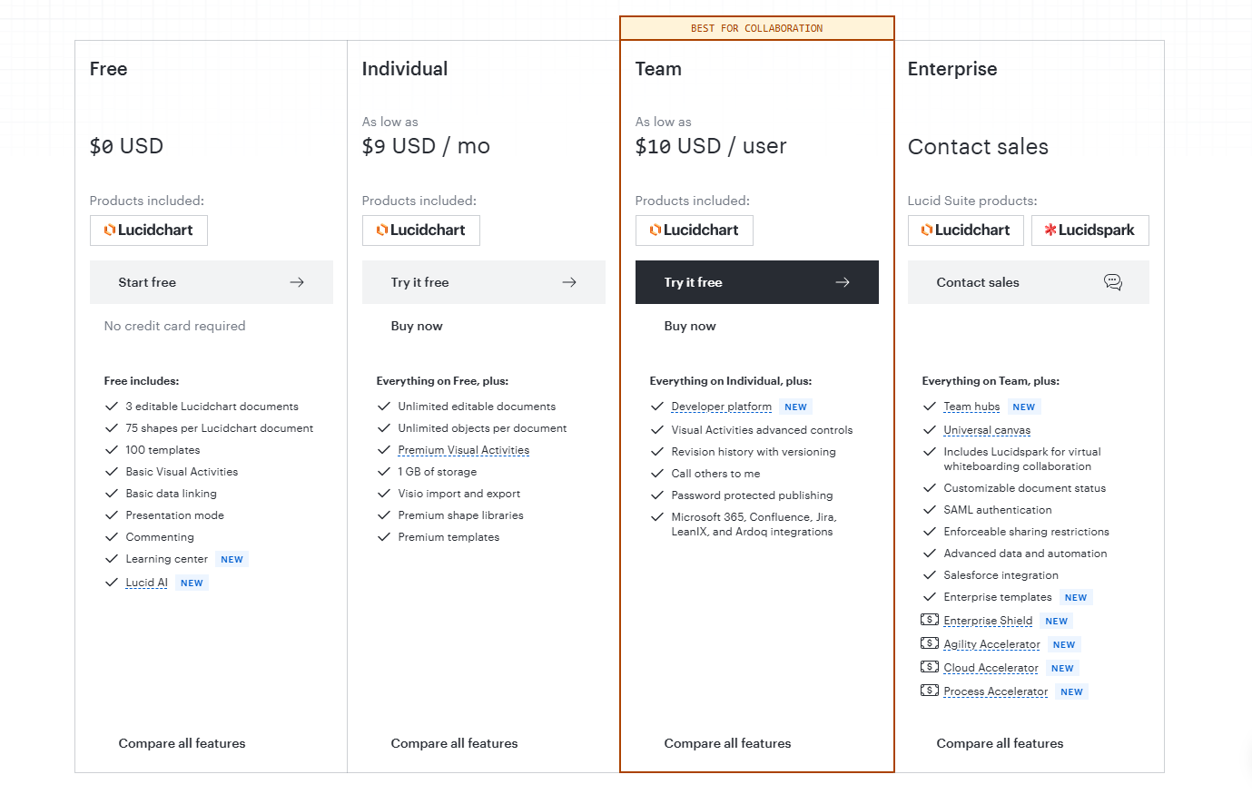Screen dimensions: 1252x794
Task: Click the dollar icon beside Agility Accelerator
Action: point(930,643)
